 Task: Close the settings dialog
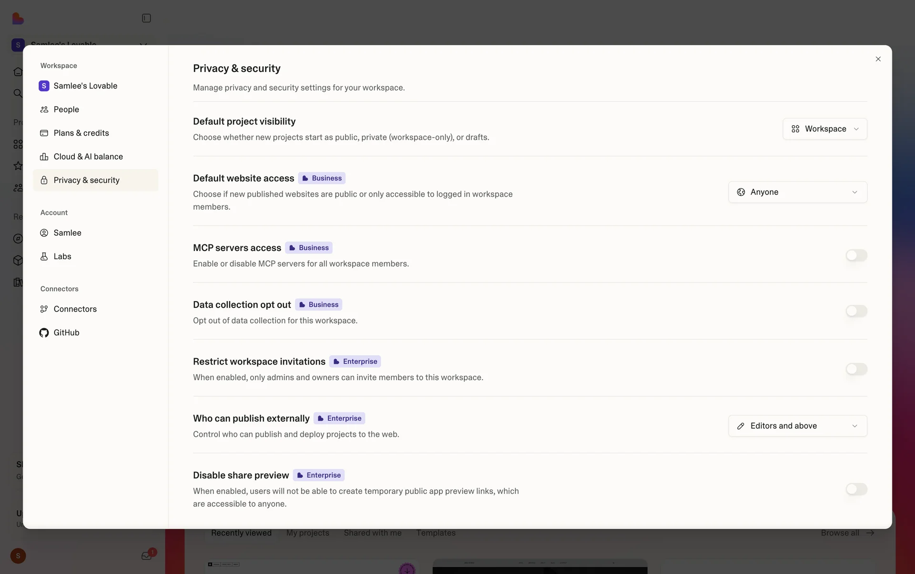coord(878,59)
